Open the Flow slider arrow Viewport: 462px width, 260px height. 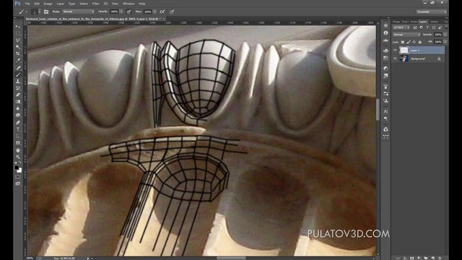154,12
